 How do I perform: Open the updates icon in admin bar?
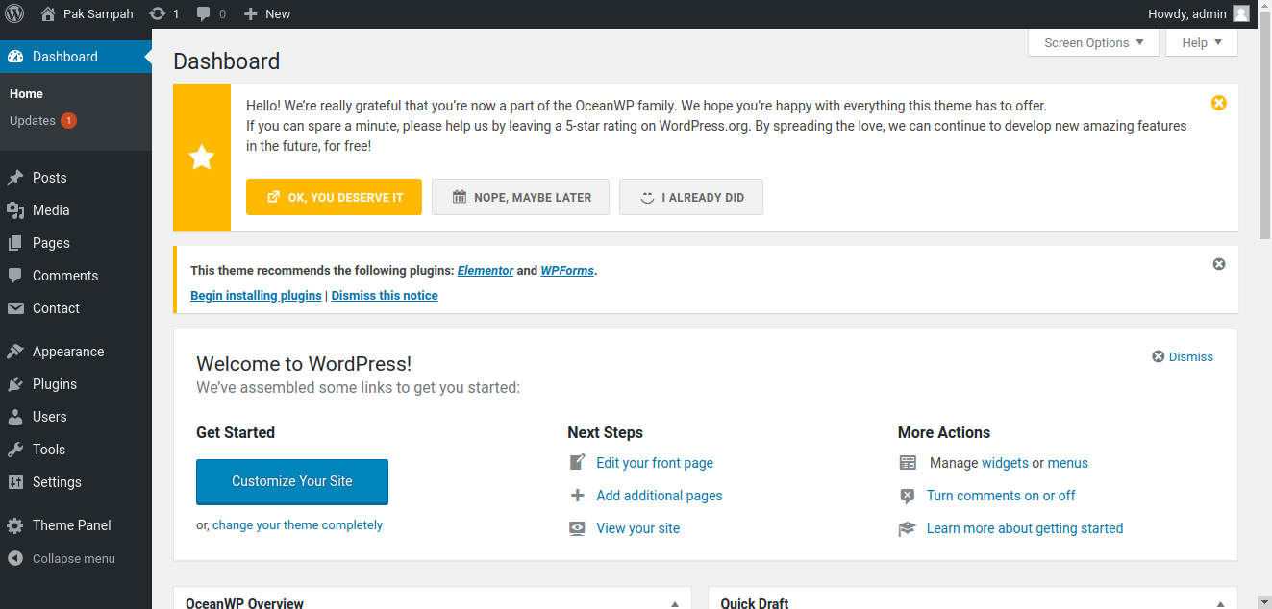[x=158, y=13]
